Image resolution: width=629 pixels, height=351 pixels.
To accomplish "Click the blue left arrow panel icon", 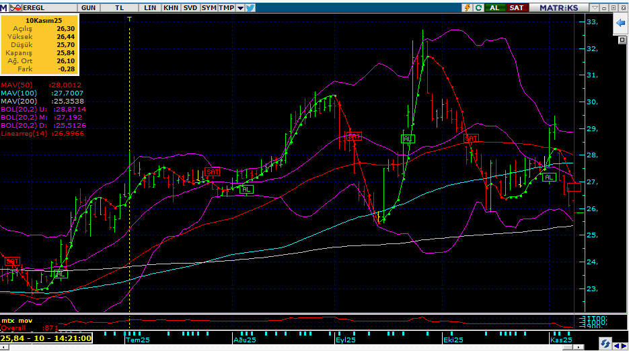I will tap(620, 24).
